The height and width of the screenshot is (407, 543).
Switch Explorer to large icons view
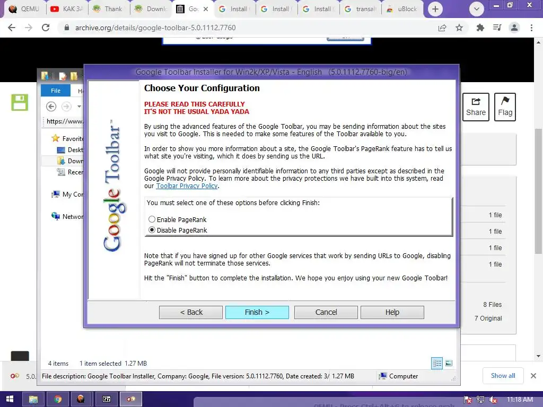click(449, 363)
